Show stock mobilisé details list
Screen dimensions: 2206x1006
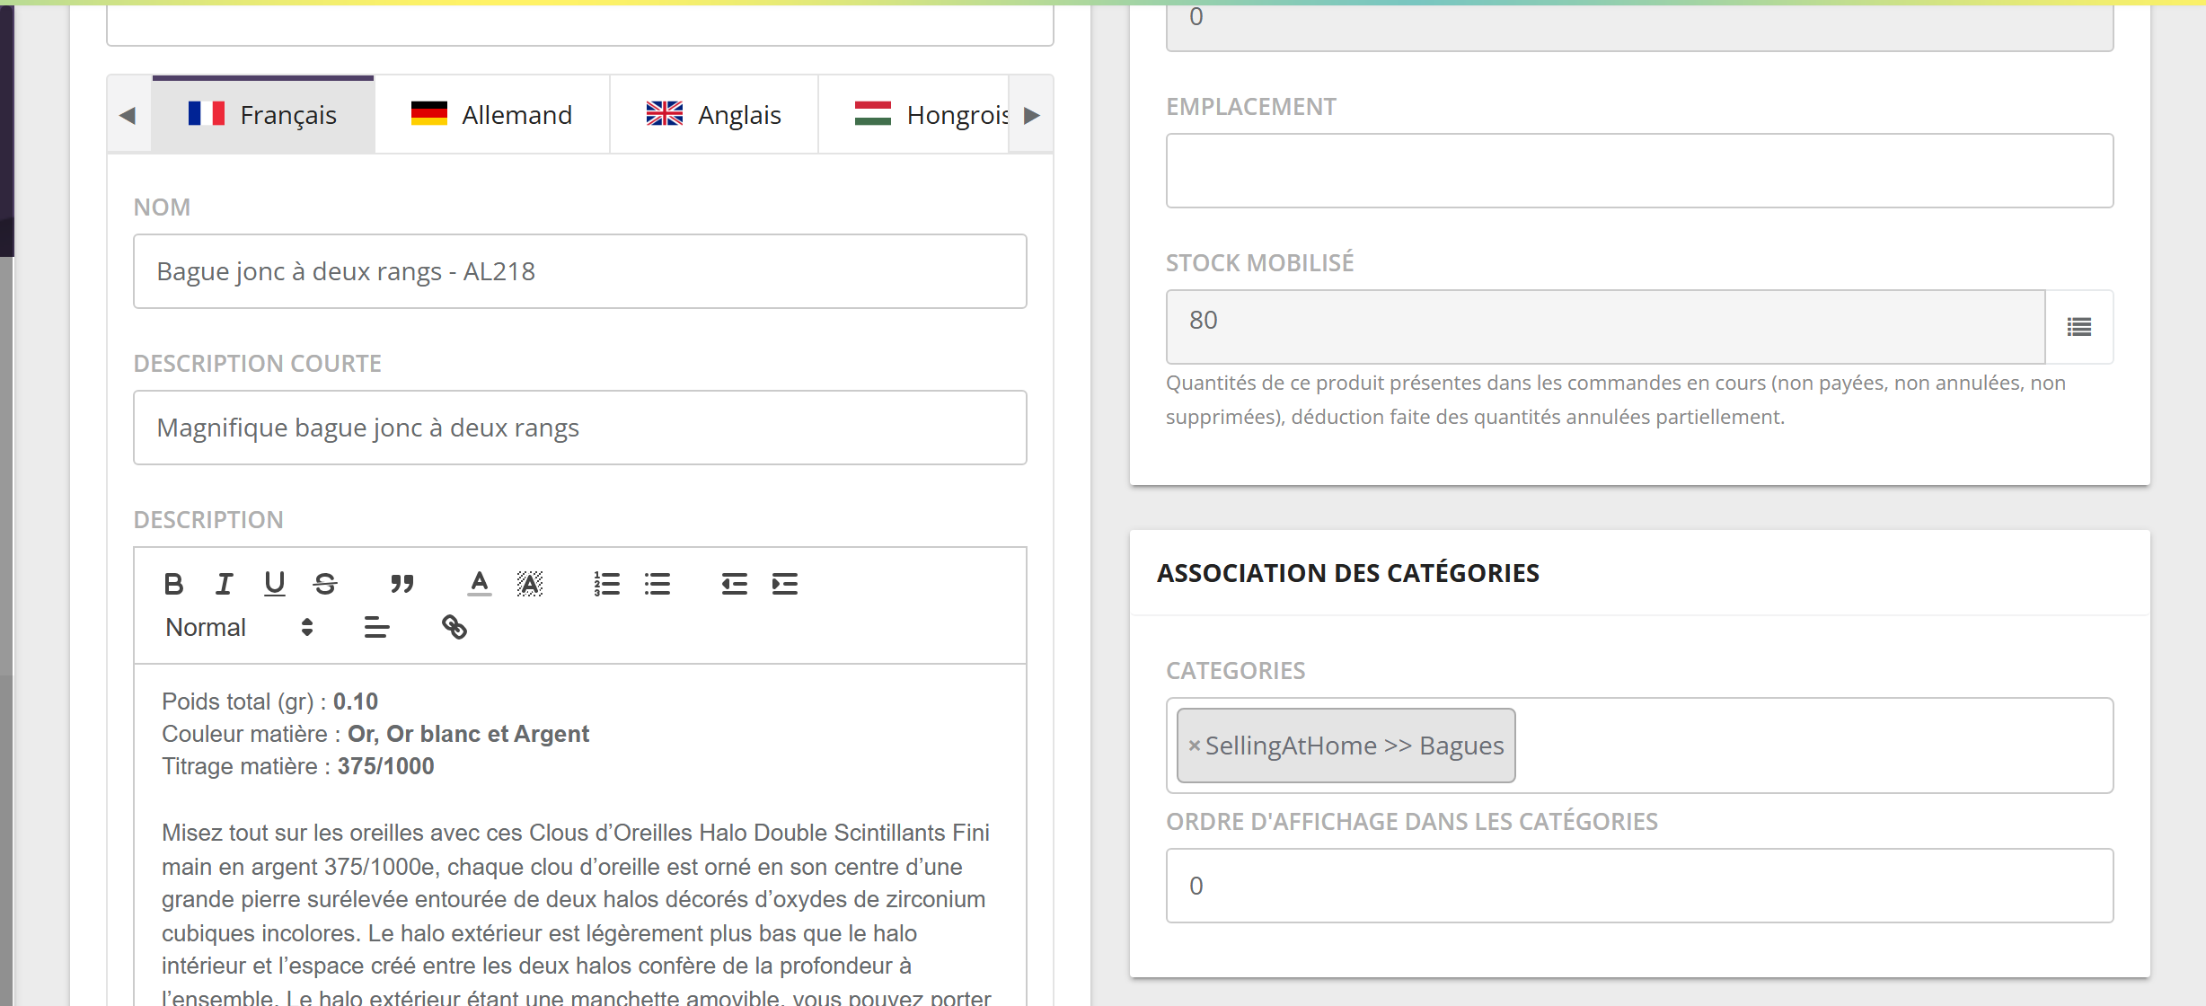tap(2079, 327)
